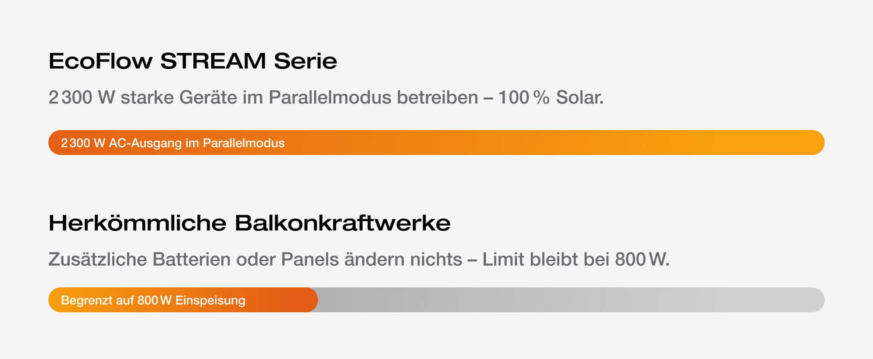Click the word 'Herkömmliche' in the second heading

point(137,223)
